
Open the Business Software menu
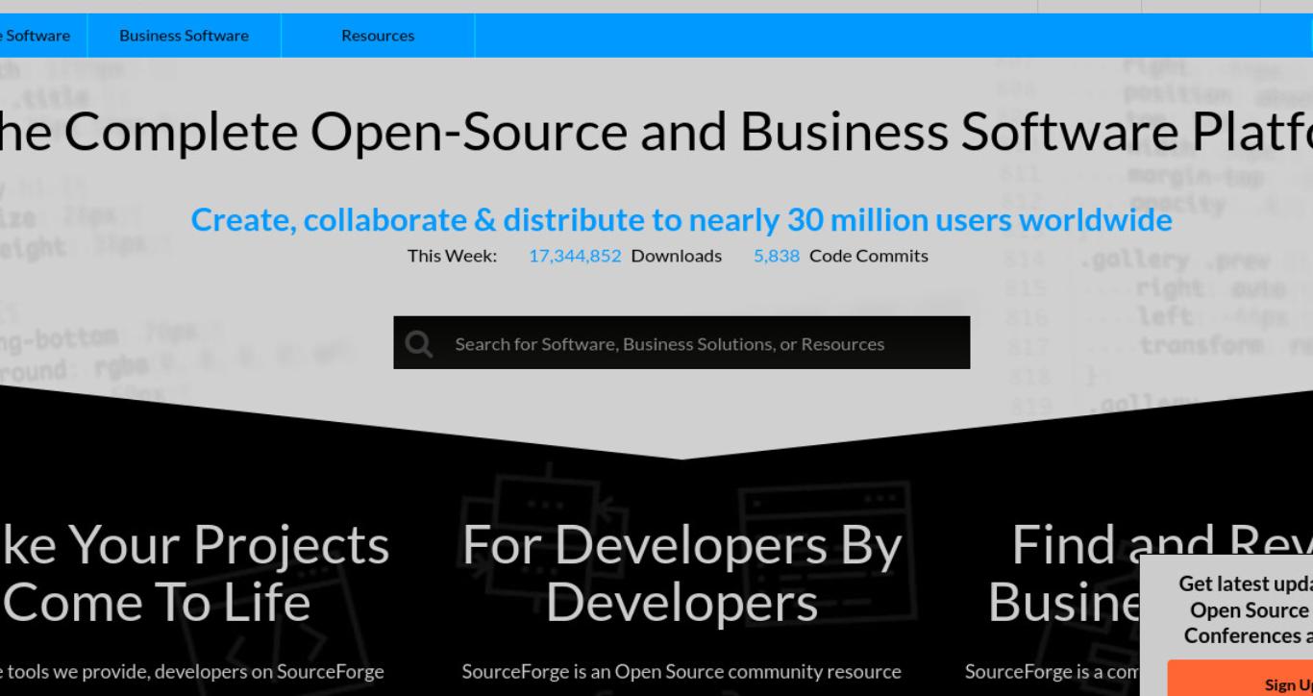184,36
